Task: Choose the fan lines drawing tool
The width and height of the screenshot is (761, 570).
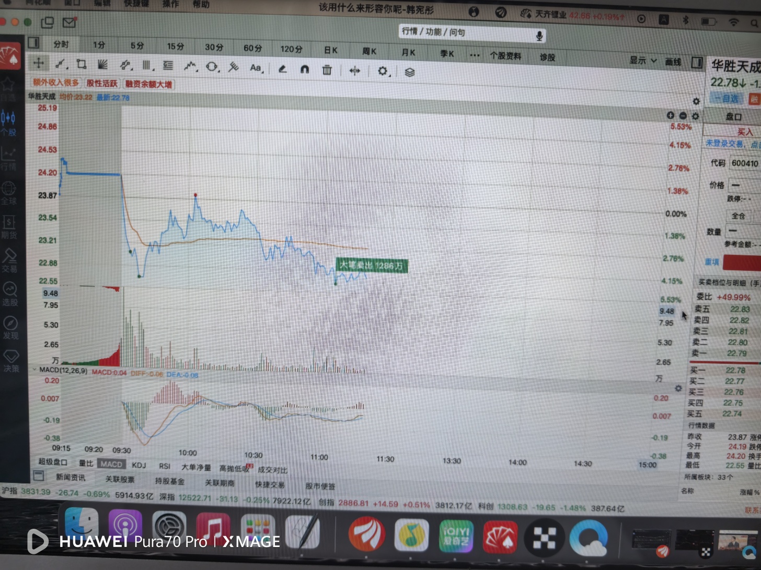Action: pos(103,65)
